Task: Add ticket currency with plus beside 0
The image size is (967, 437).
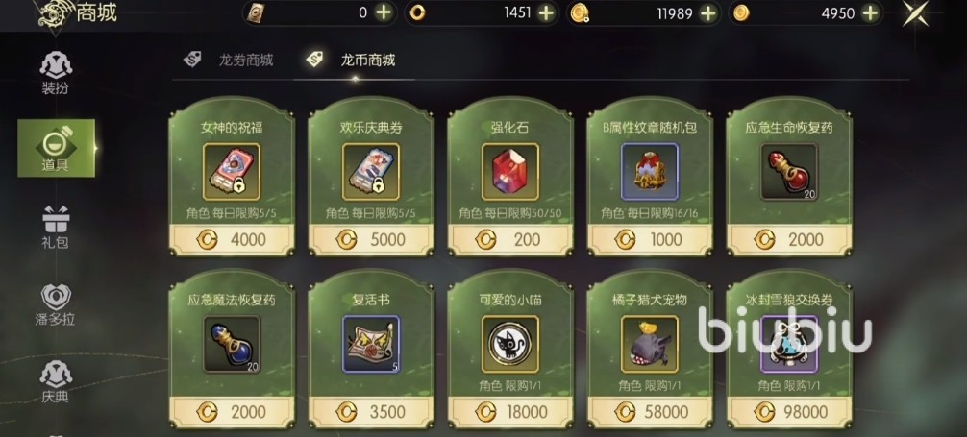Action: 384,12
